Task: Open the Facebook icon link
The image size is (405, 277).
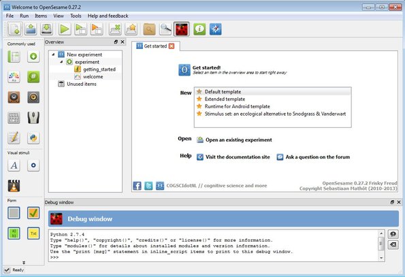Action: click(x=137, y=186)
